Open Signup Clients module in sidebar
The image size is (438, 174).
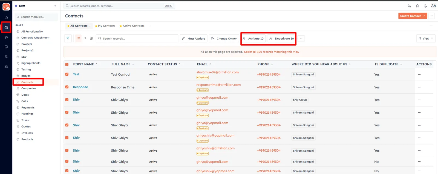[x=31, y=63]
